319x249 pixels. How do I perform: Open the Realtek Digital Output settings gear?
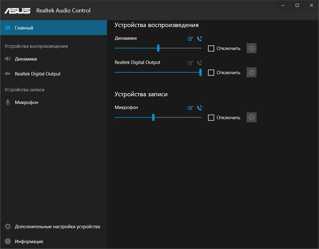252,73
